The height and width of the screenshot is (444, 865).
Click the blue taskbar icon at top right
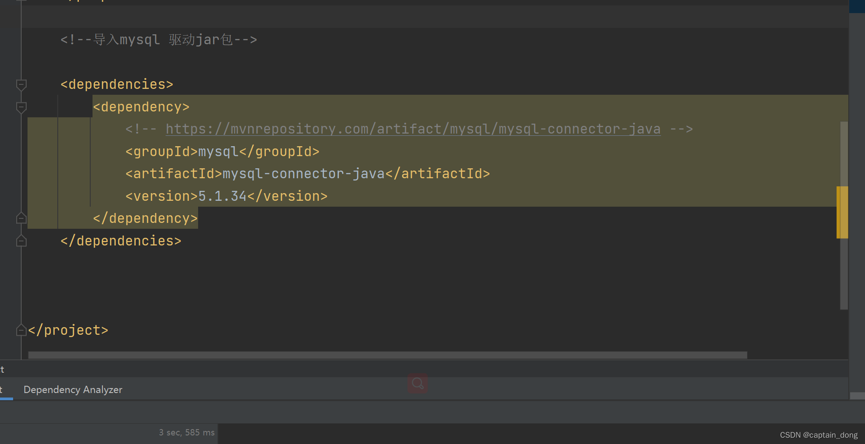pos(857,6)
